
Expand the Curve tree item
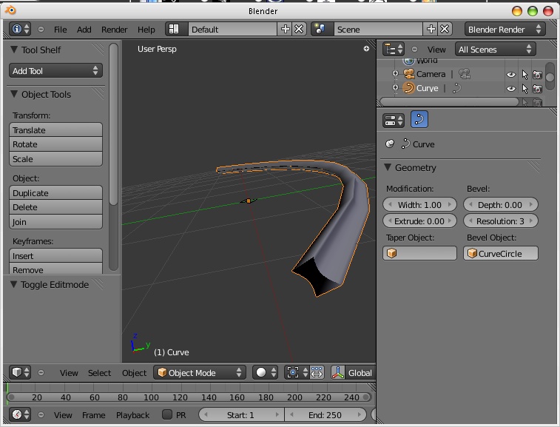pyautogui.click(x=395, y=87)
